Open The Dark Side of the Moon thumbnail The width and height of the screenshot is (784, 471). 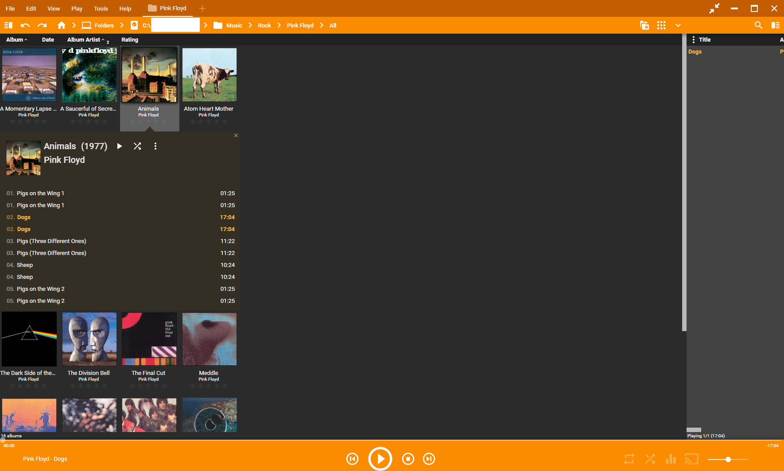point(29,339)
